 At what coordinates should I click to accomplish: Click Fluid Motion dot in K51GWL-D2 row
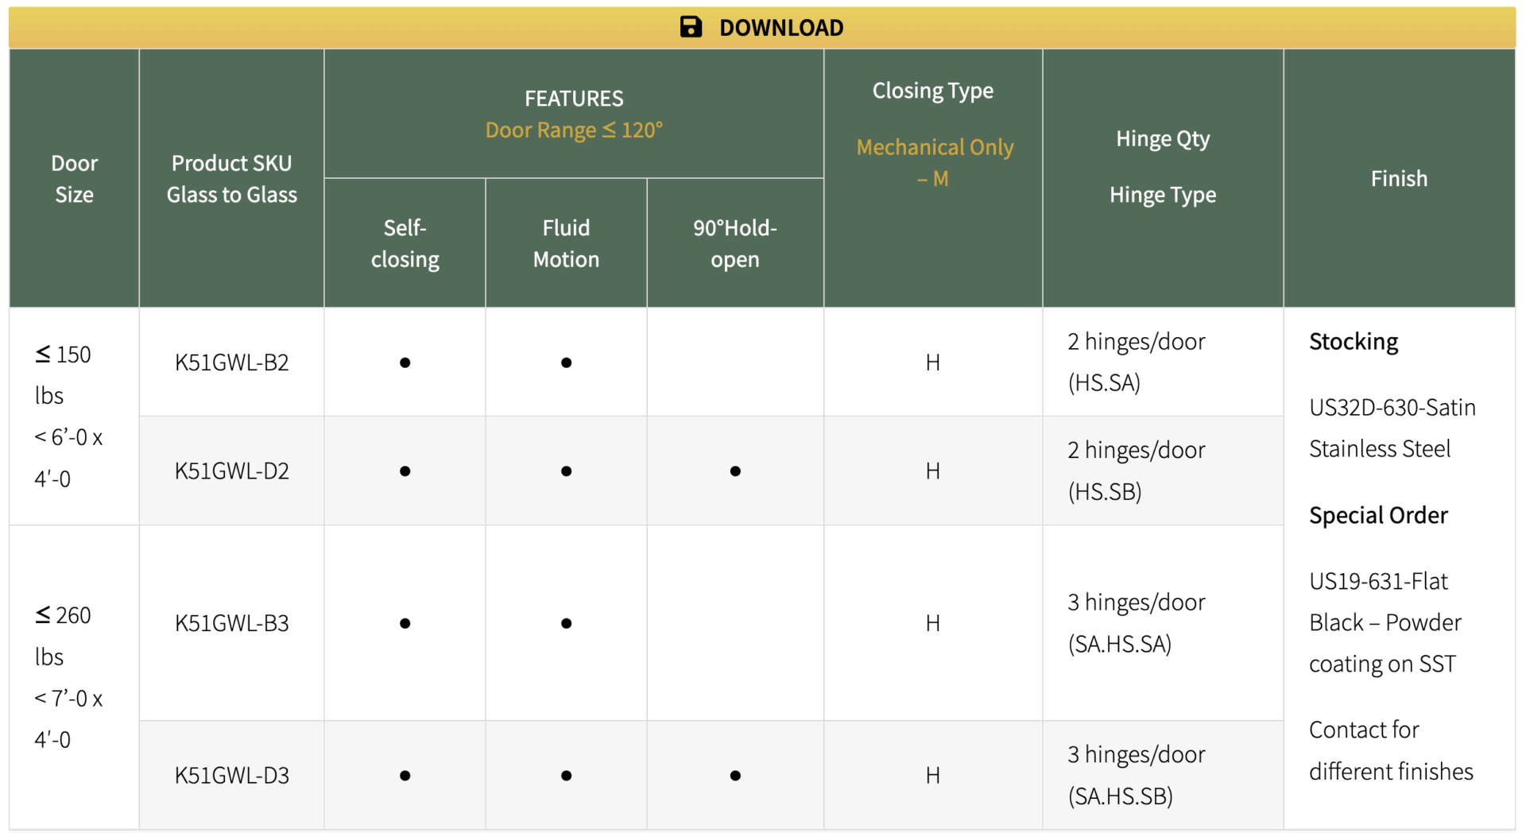click(566, 471)
